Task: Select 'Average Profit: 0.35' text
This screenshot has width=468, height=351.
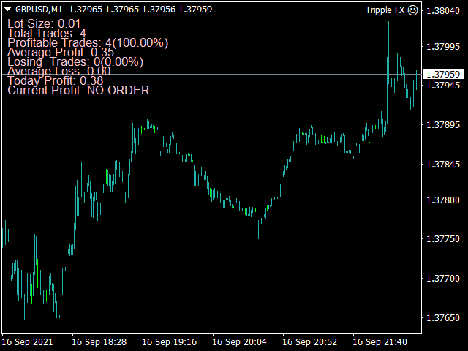Action: (x=61, y=52)
